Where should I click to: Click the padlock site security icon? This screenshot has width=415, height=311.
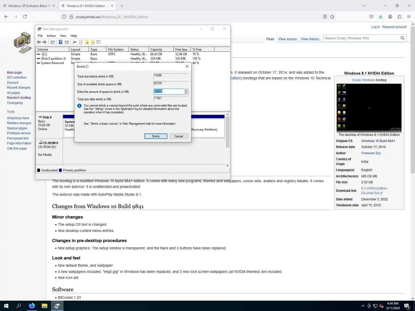[71, 17]
